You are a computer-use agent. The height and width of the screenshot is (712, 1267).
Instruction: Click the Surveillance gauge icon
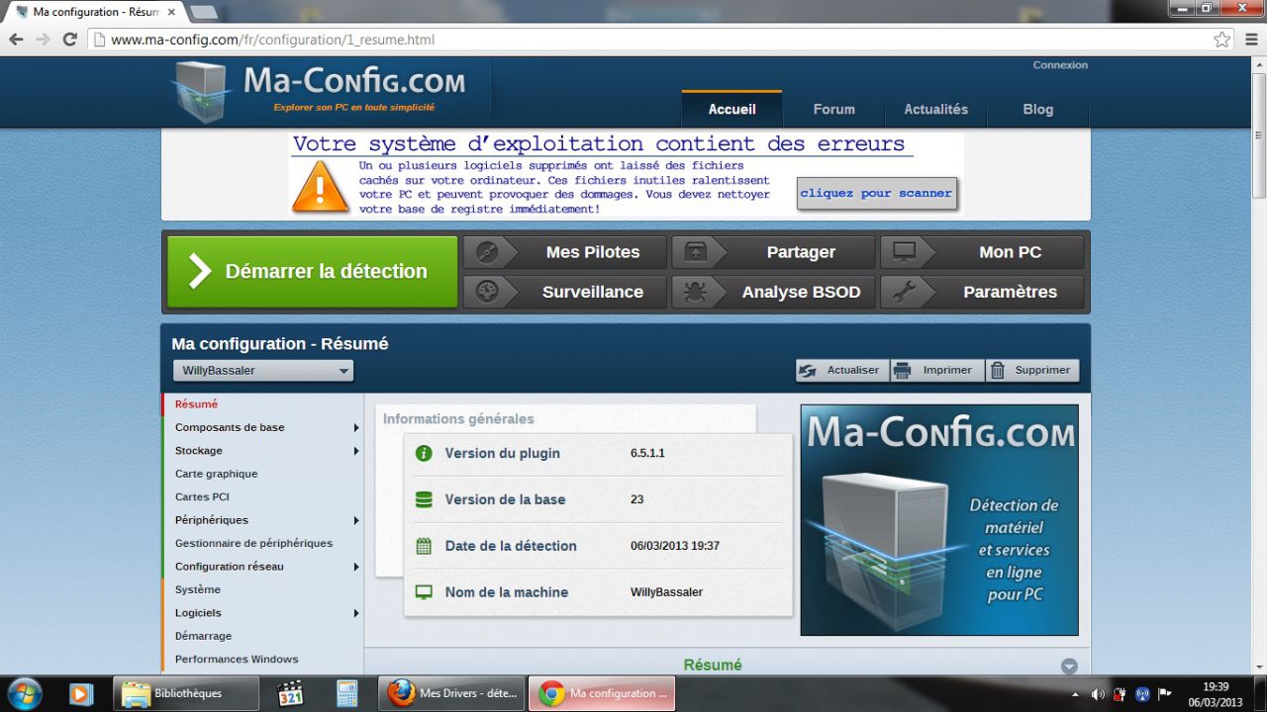click(486, 292)
